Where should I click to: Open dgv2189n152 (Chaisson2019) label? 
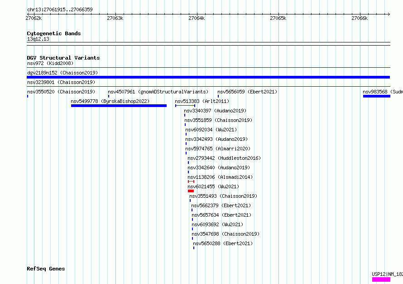pyautogui.click(x=62, y=73)
